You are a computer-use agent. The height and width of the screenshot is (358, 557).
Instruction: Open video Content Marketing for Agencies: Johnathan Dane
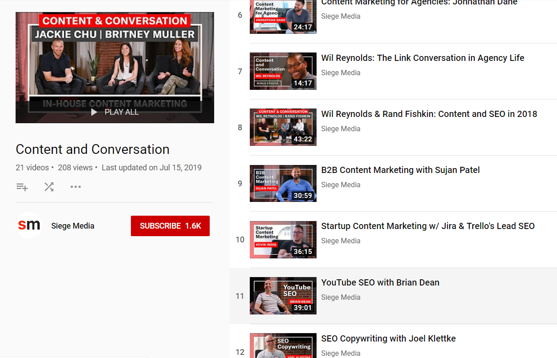click(419, 3)
